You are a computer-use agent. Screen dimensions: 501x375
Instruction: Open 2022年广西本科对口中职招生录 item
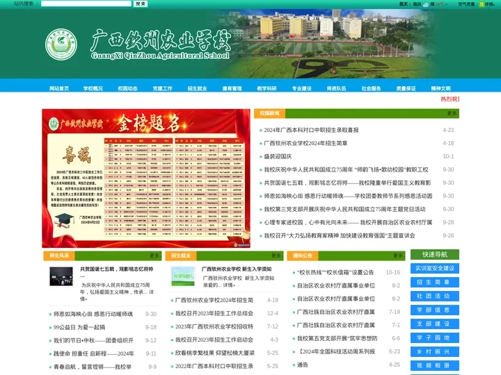point(214,367)
